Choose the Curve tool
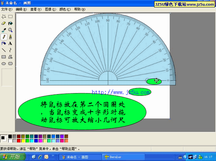The image size is (216, 161). click(x=10, y=50)
